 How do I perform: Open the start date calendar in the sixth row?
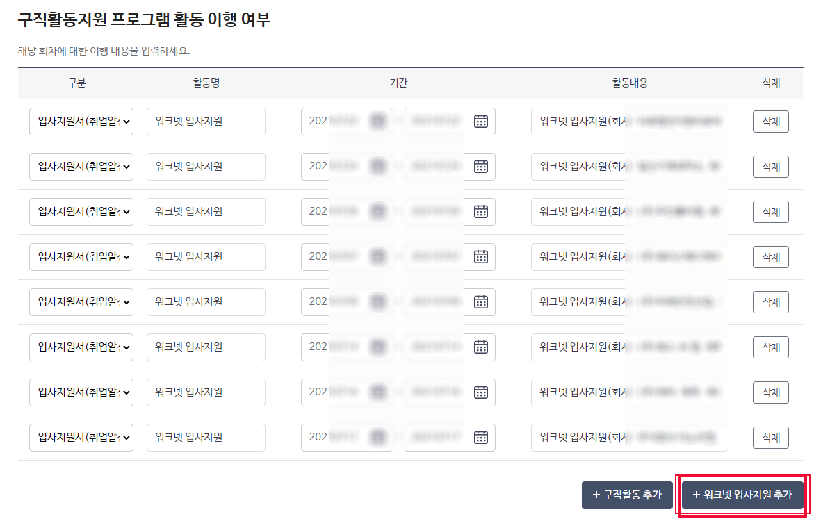(377, 347)
